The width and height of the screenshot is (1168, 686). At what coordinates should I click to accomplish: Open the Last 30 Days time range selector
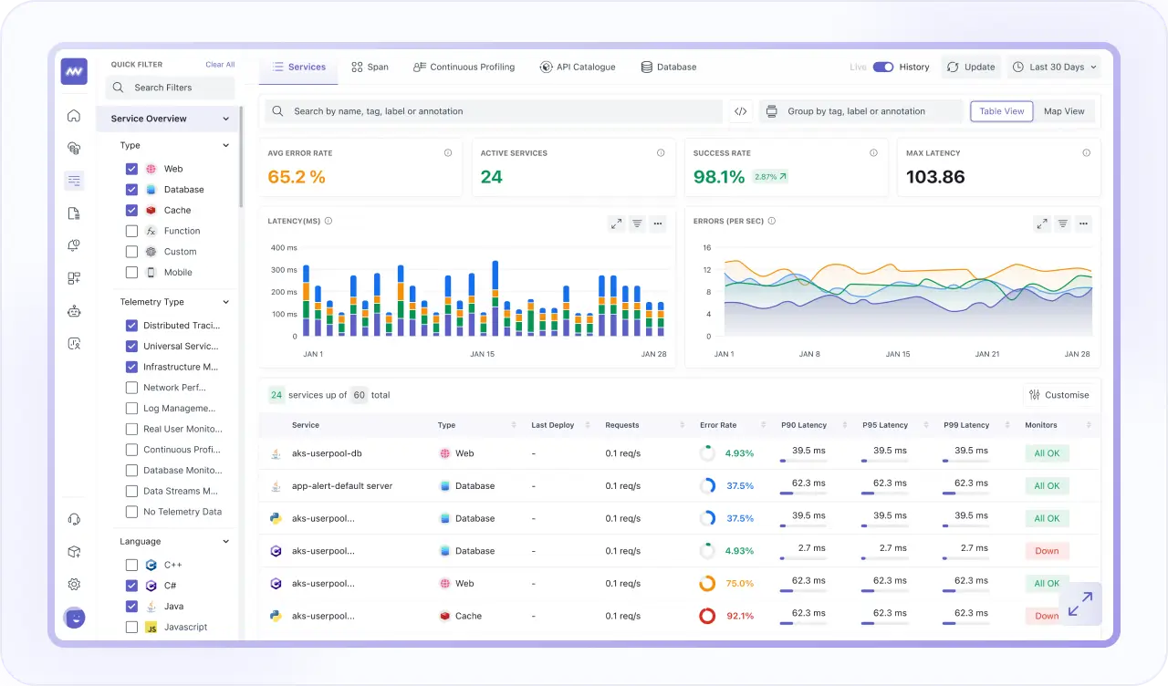pyautogui.click(x=1054, y=67)
